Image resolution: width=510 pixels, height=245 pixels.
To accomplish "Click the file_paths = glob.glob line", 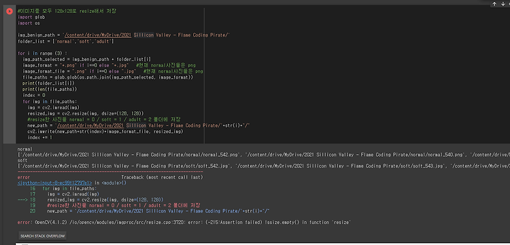I will [x=107, y=77].
